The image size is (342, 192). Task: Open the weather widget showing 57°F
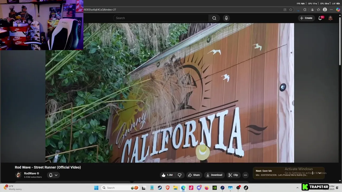tap(13, 188)
